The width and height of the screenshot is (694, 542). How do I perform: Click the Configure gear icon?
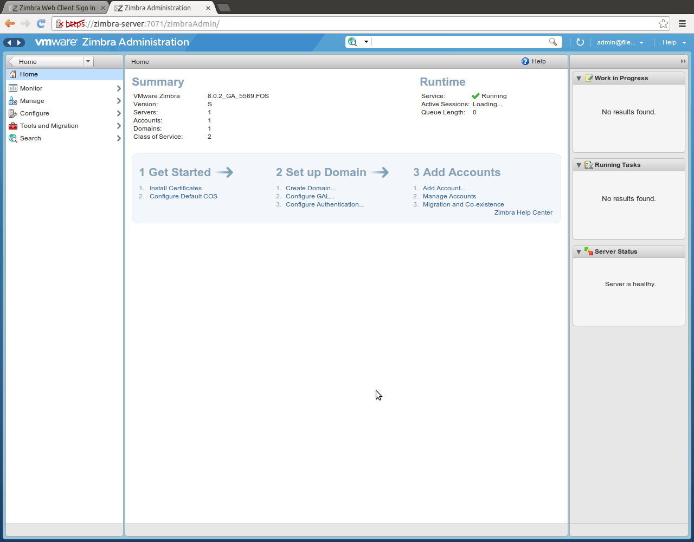pyautogui.click(x=13, y=113)
